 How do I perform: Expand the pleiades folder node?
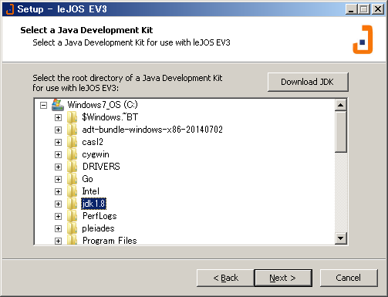point(58,228)
